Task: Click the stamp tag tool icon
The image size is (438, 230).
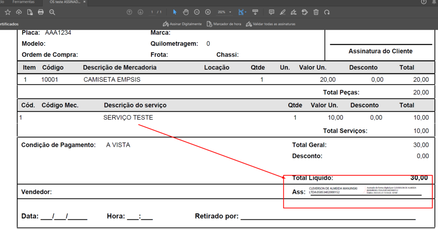Action: 305,12
